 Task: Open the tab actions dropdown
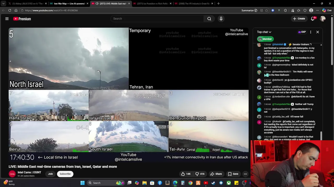(x=3, y=4)
